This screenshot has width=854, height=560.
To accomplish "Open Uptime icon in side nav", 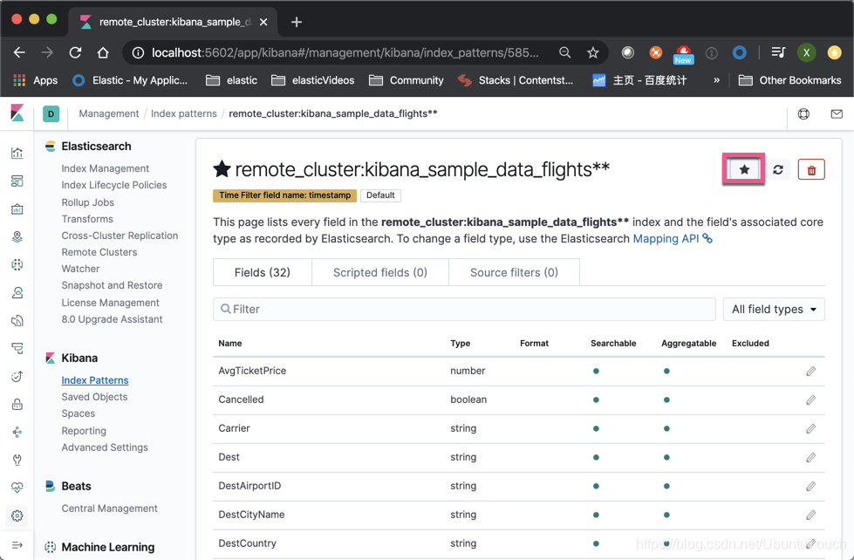I will click(17, 376).
